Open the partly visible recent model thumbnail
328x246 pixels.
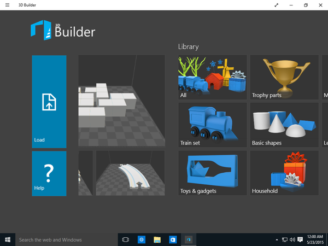click(x=86, y=173)
